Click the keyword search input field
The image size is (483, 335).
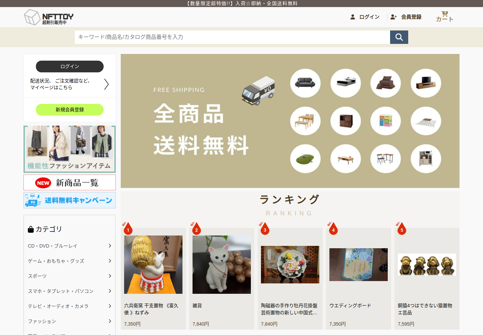[x=232, y=37]
